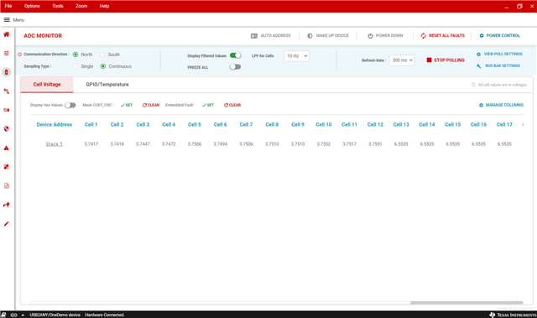This screenshot has height=318, width=537.
Task: Click the Cell 13 column header
Action: (x=401, y=124)
